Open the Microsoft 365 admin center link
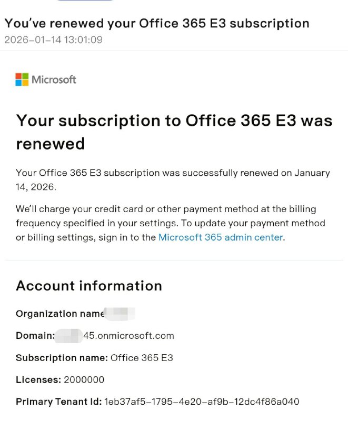This screenshot has width=348, height=421. coord(221,237)
